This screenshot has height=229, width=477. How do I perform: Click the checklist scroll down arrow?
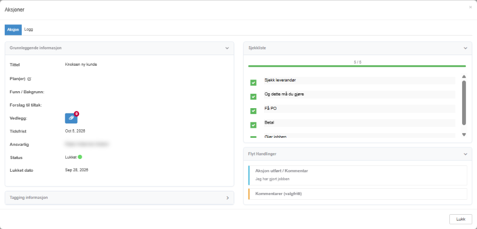pos(464,135)
